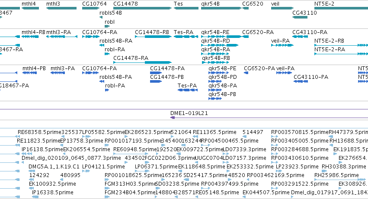Select EST label RE11365.5prime

pos(214,132)
